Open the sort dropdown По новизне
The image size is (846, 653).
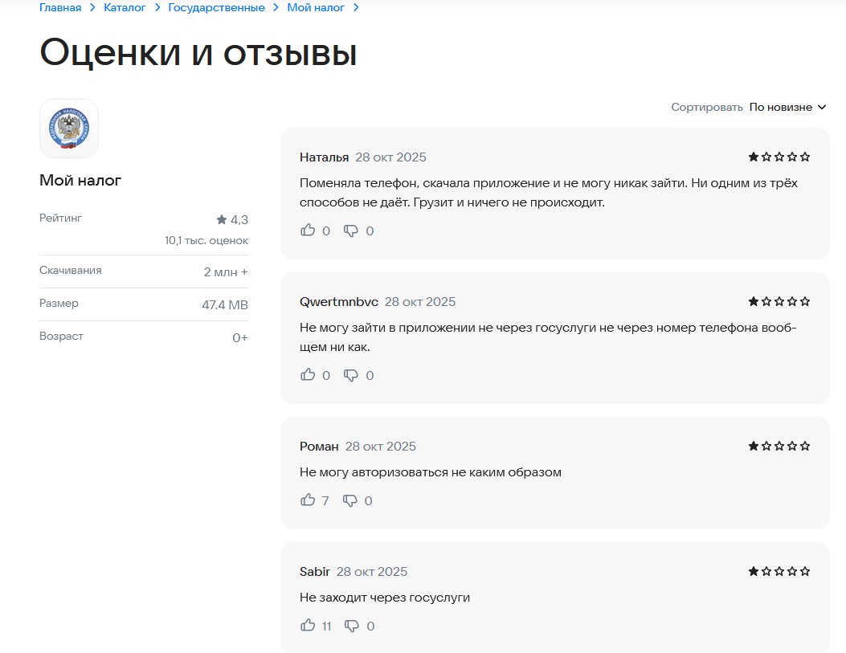pos(780,107)
